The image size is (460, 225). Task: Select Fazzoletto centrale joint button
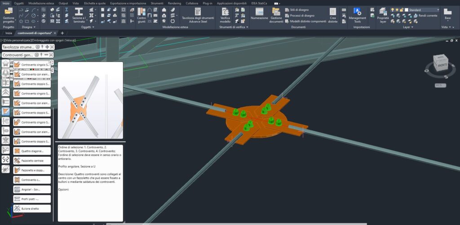(32, 160)
